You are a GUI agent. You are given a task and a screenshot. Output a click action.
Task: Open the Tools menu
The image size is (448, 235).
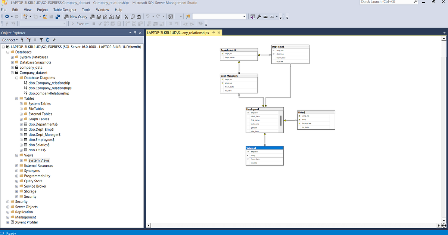click(x=86, y=9)
